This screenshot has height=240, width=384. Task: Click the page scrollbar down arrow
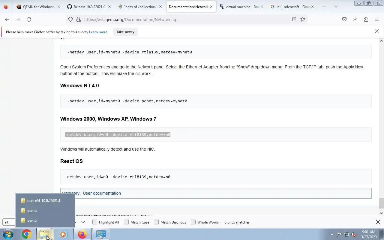(x=381, y=213)
